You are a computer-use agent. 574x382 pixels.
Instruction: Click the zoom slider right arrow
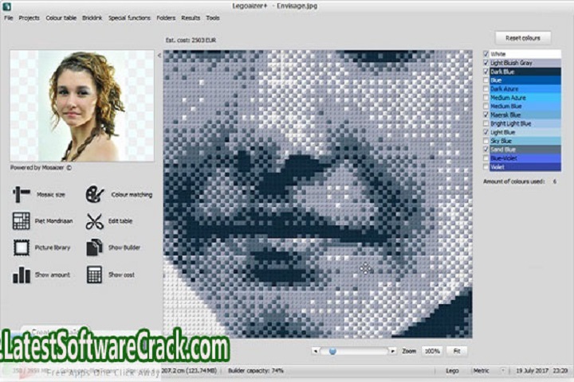(392, 351)
